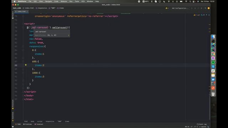The height and width of the screenshot is (128, 228).
Task: Jump to previous highlighted error arrow
Action: point(207,15)
